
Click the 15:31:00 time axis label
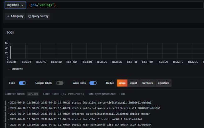point(71,62)
